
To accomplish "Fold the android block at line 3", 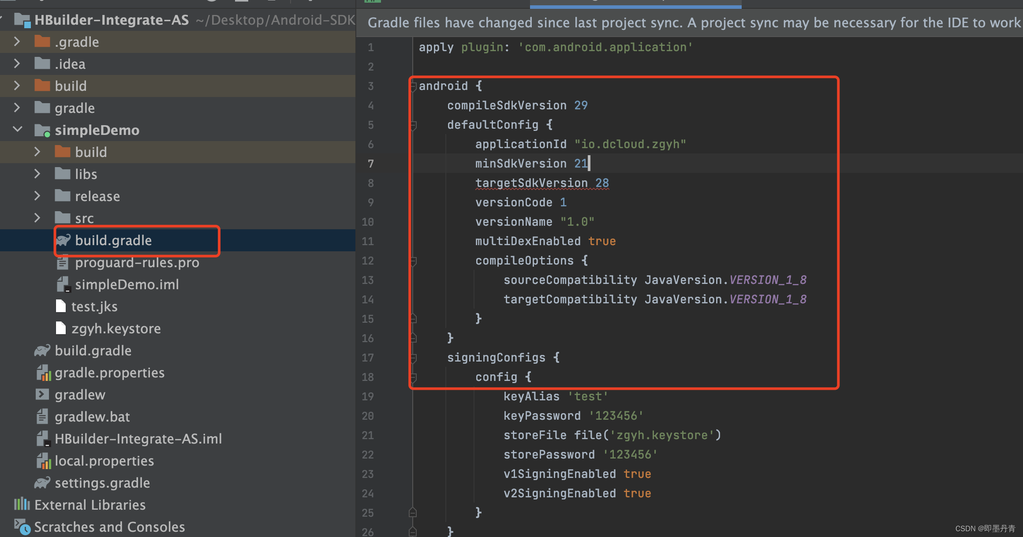I will tap(413, 86).
